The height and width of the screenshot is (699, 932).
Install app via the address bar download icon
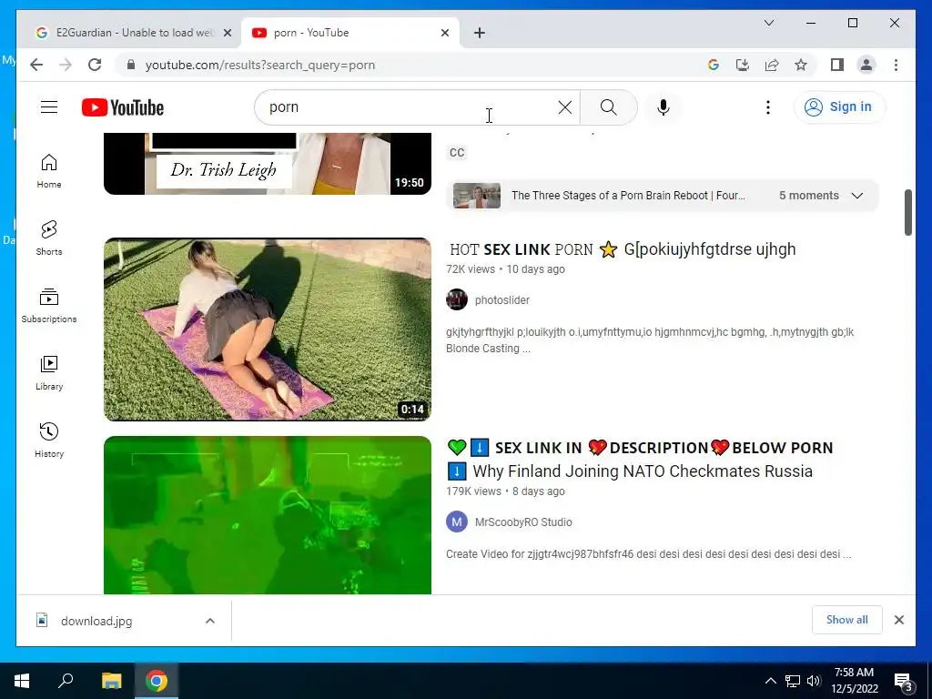[743, 65]
